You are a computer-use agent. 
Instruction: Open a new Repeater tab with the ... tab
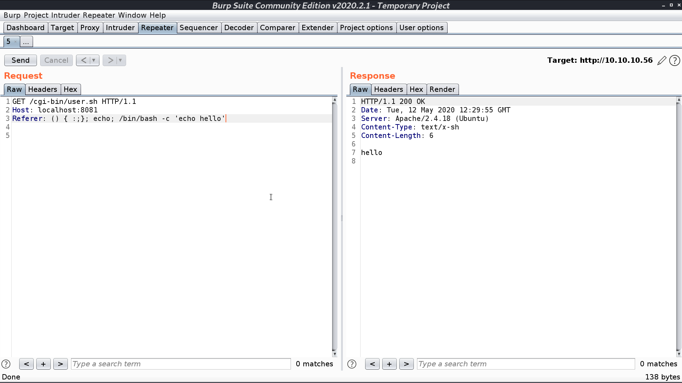[26, 42]
